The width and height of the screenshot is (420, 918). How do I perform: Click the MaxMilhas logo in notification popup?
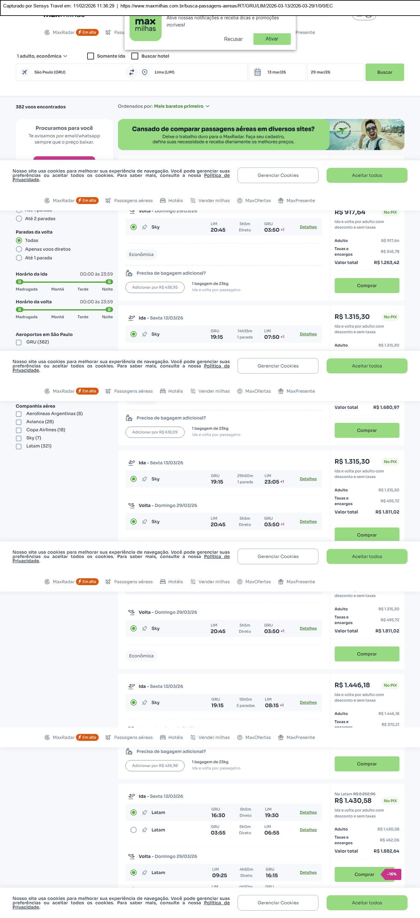145,27
